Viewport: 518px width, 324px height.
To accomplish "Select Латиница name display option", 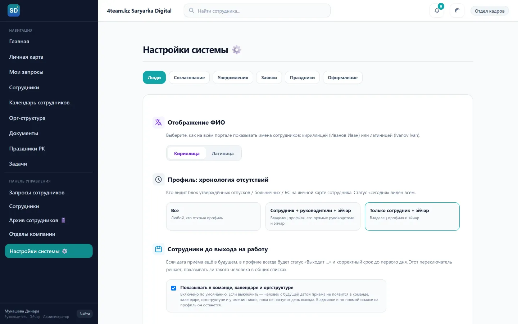I will pyautogui.click(x=223, y=153).
